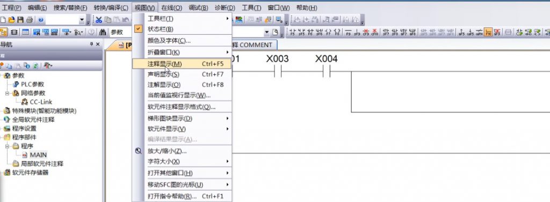
Task: Click the highlighted F10 line-draw icon
Action: pyautogui.click(x=488, y=33)
